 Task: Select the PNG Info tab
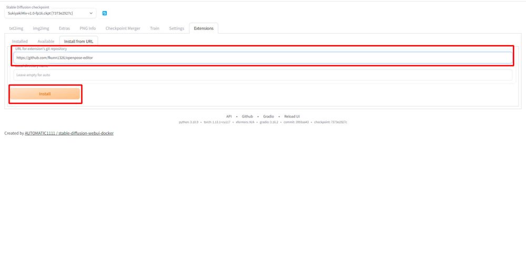[x=87, y=28]
